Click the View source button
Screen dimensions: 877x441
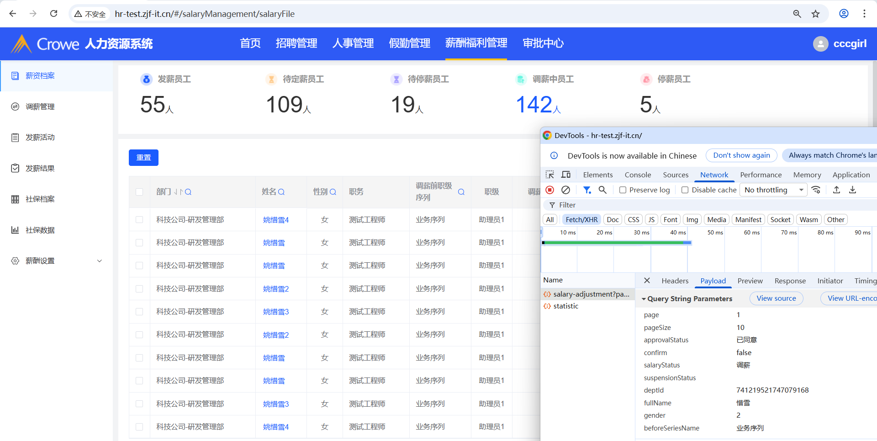pyautogui.click(x=776, y=298)
